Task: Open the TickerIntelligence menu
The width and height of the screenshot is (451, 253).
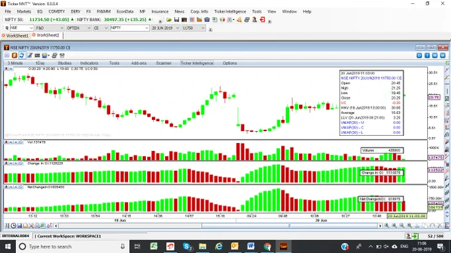Action: coord(230,11)
